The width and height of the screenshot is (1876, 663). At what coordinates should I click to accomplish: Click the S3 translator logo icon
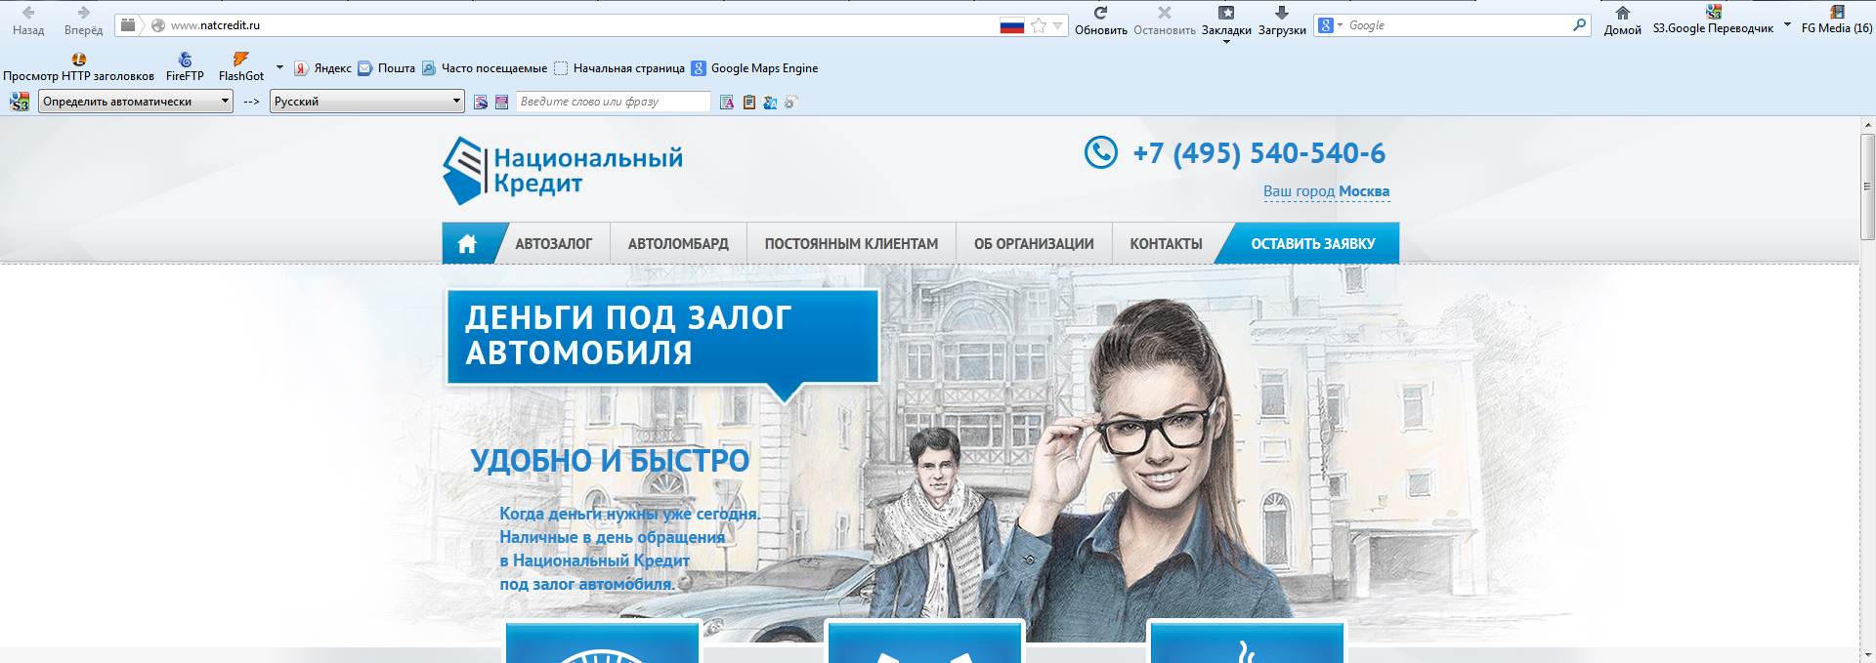click(20, 102)
